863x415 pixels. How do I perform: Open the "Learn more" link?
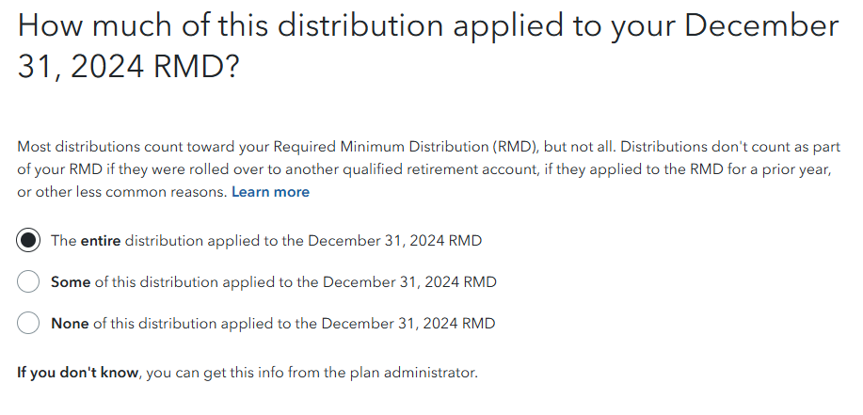click(270, 192)
